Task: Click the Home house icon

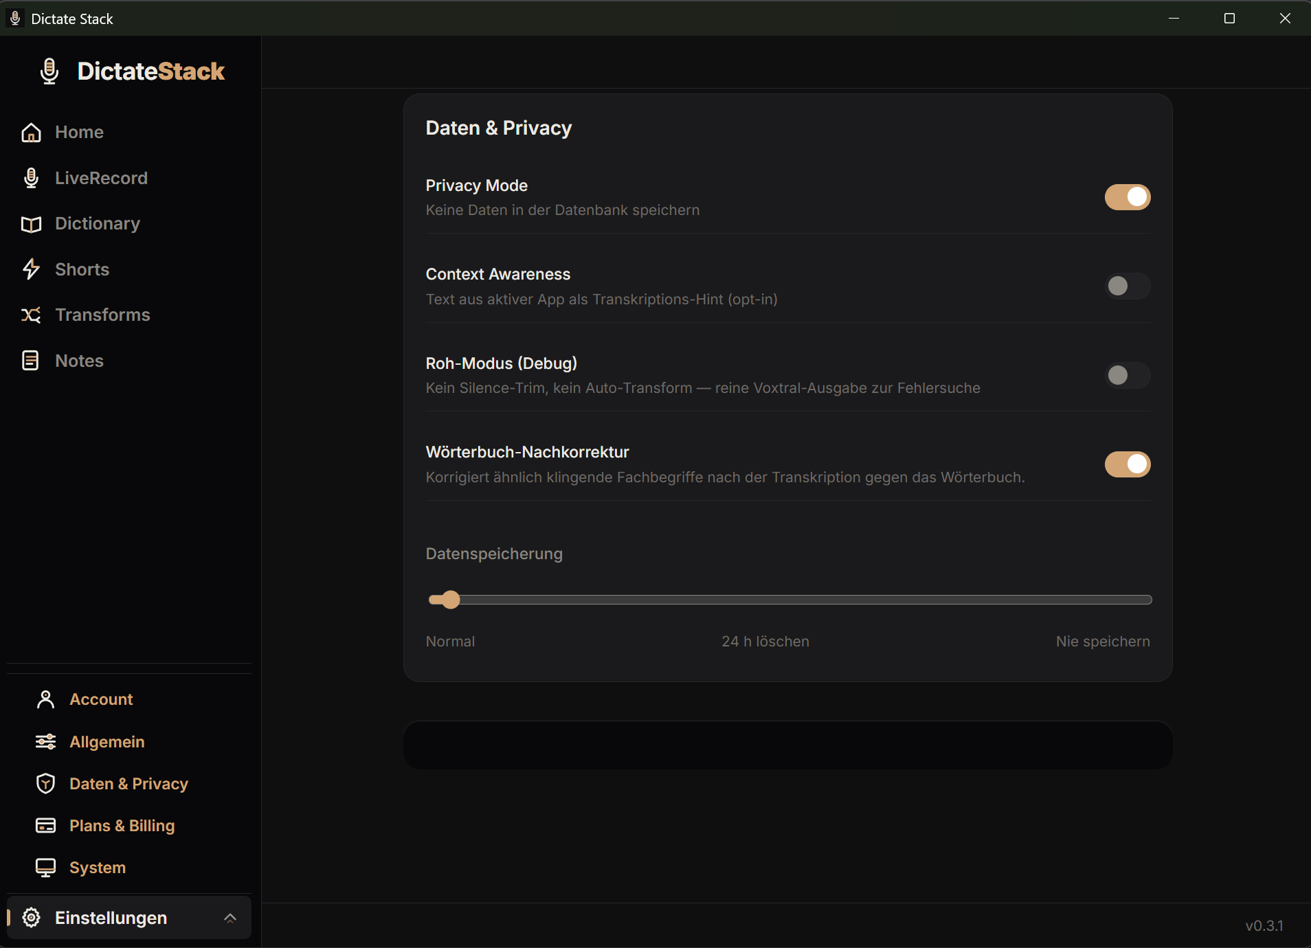Action: click(x=31, y=133)
